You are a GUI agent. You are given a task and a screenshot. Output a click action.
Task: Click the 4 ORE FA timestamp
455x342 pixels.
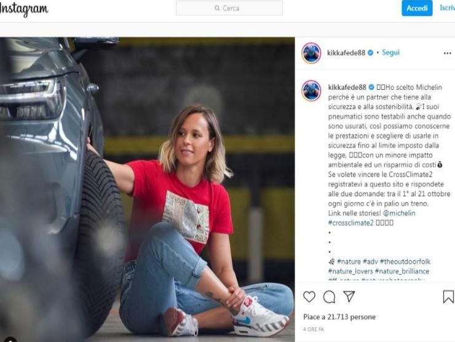point(314,330)
